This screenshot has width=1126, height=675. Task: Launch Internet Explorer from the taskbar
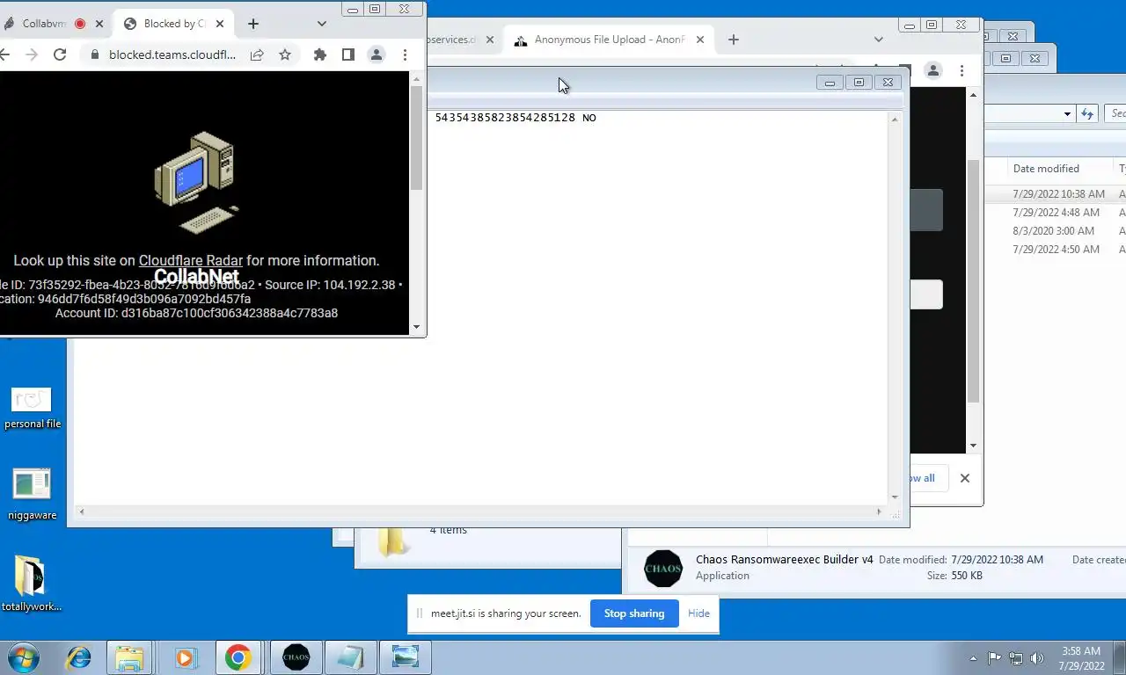pos(79,657)
